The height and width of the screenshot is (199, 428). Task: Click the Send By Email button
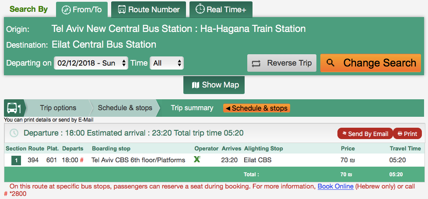(x=365, y=133)
